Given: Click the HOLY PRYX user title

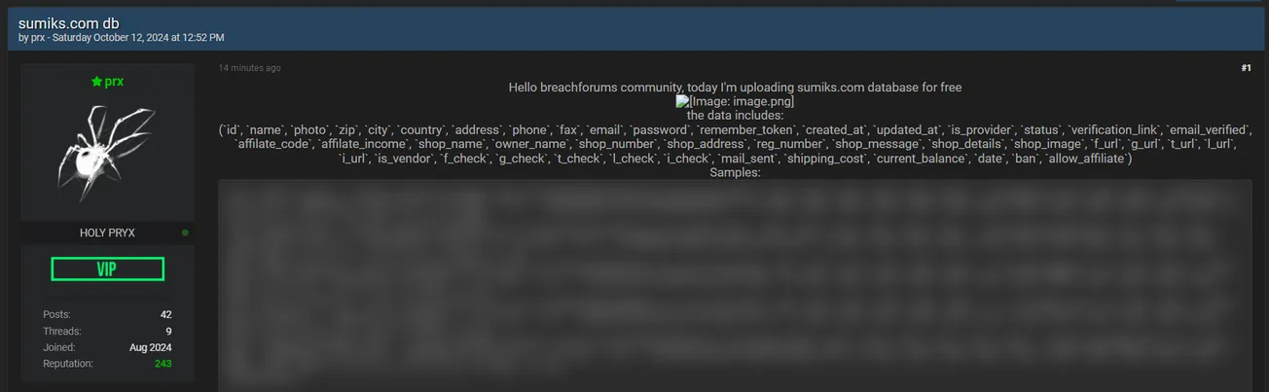Looking at the screenshot, I should point(107,233).
